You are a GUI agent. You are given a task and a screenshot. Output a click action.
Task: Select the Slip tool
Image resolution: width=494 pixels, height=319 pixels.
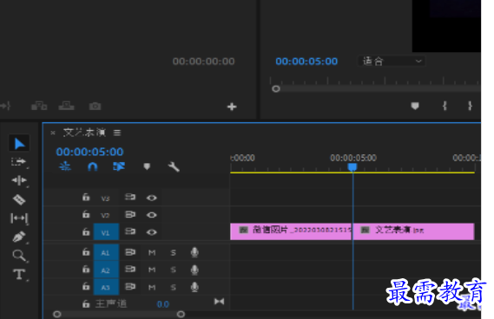[19, 218]
